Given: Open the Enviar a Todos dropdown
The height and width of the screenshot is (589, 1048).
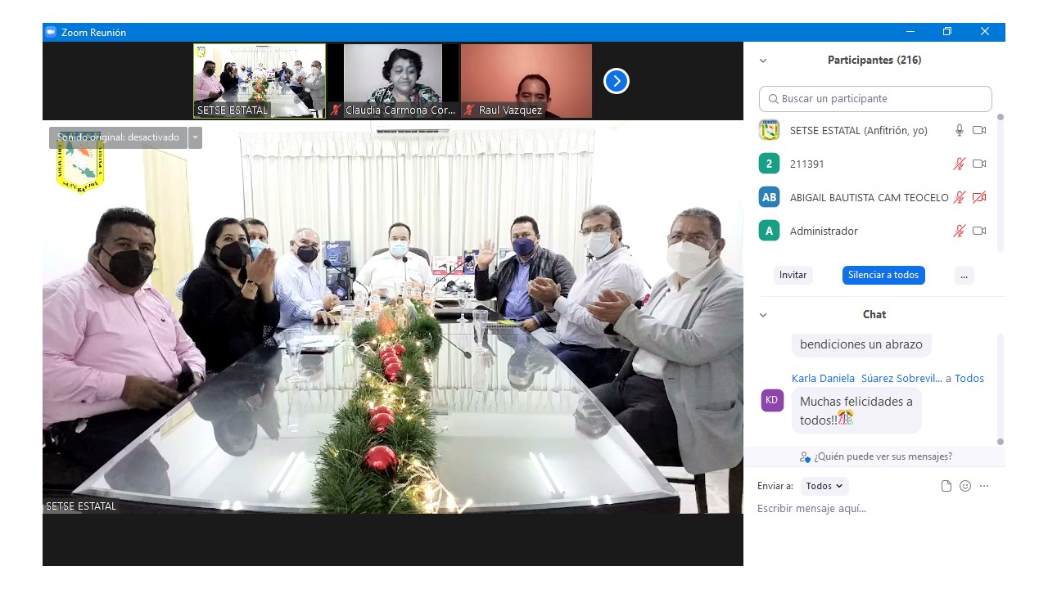Looking at the screenshot, I should pyautogui.click(x=824, y=486).
